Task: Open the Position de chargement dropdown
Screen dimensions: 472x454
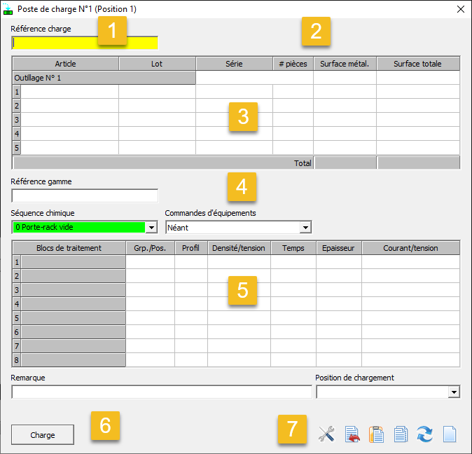Action: point(454,392)
